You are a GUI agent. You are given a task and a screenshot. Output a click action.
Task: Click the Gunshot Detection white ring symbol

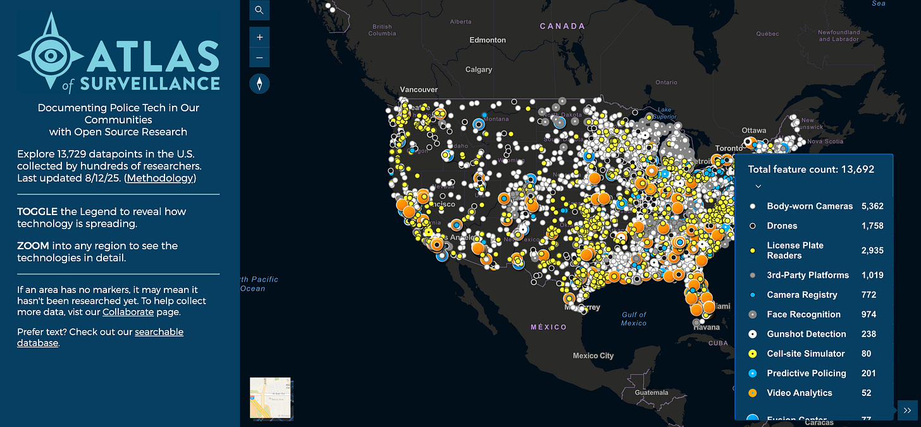pos(752,334)
